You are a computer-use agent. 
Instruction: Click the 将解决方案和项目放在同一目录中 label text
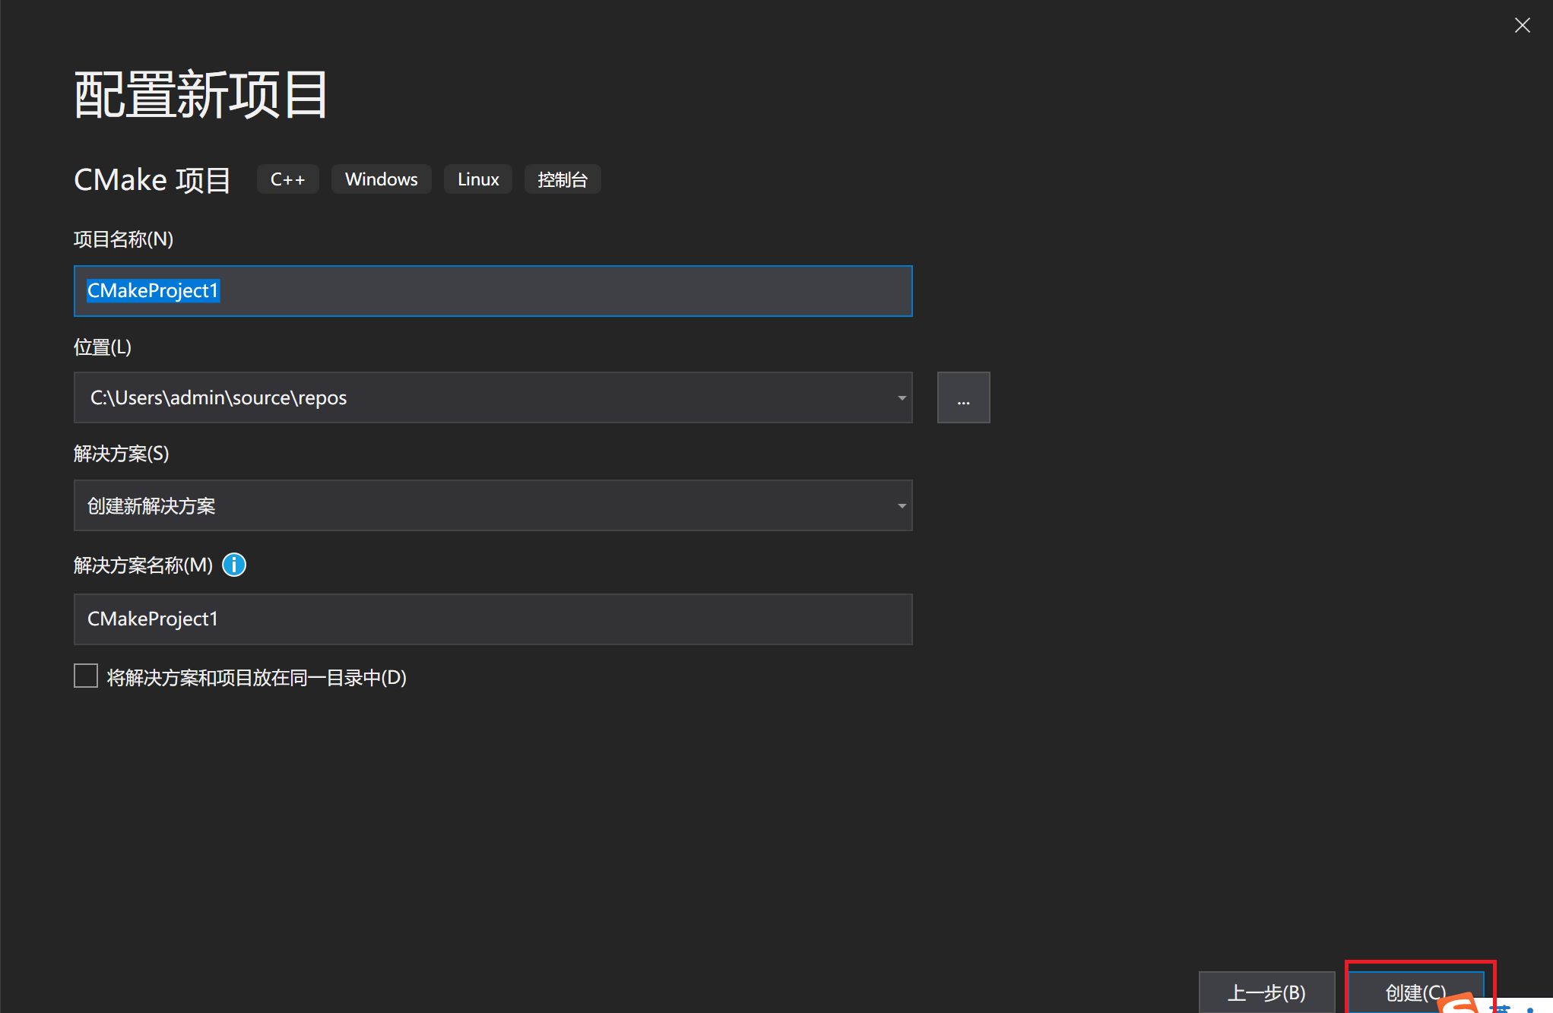[x=257, y=677]
